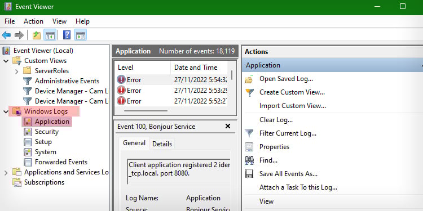This screenshot has height=211, width=423.
Task: Click the Forwarded Events log icon
Action: click(27, 162)
